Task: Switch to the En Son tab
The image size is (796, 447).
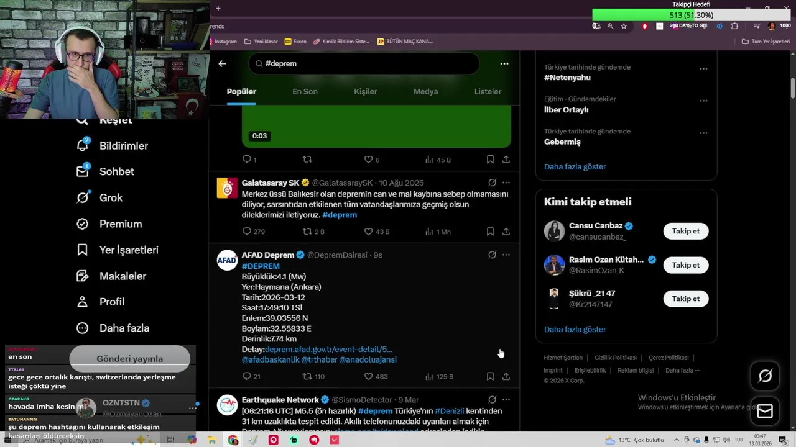Action: (x=305, y=91)
